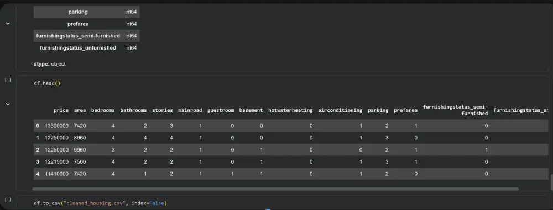The width and height of the screenshot is (553, 210).
Task: Click price value 13300000 in row 0
Action: pyautogui.click(x=57, y=126)
